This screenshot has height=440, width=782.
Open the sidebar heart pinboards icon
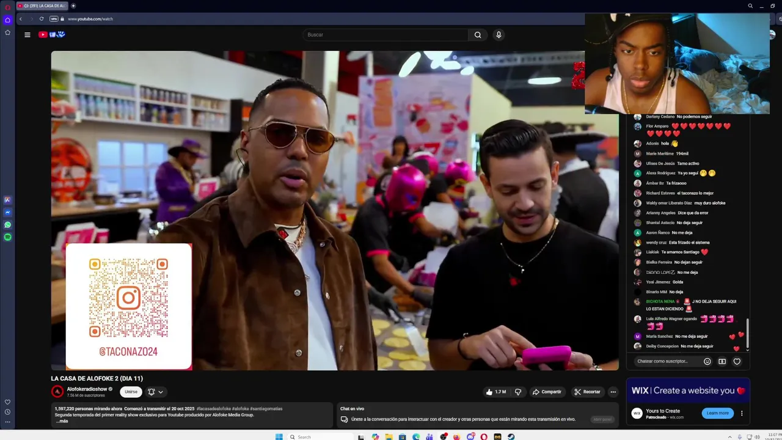tap(7, 402)
